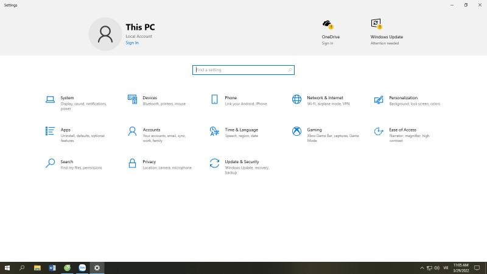Click the VIE input language indicator
Image resolution: width=487 pixels, height=274 pixels.
click(446, 268)
